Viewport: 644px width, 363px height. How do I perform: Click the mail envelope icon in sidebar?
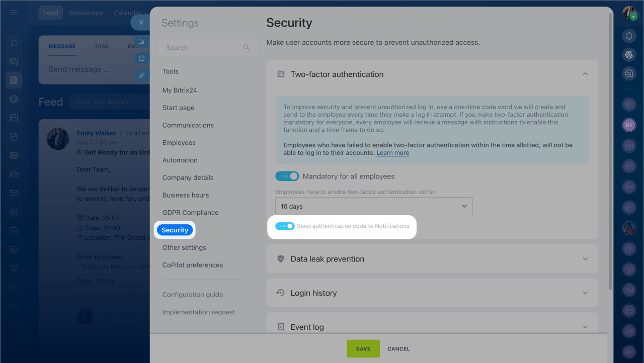14,193
